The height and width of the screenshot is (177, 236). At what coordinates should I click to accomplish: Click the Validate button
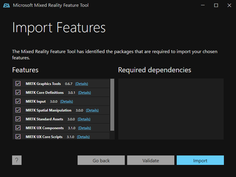click(151, 160)
